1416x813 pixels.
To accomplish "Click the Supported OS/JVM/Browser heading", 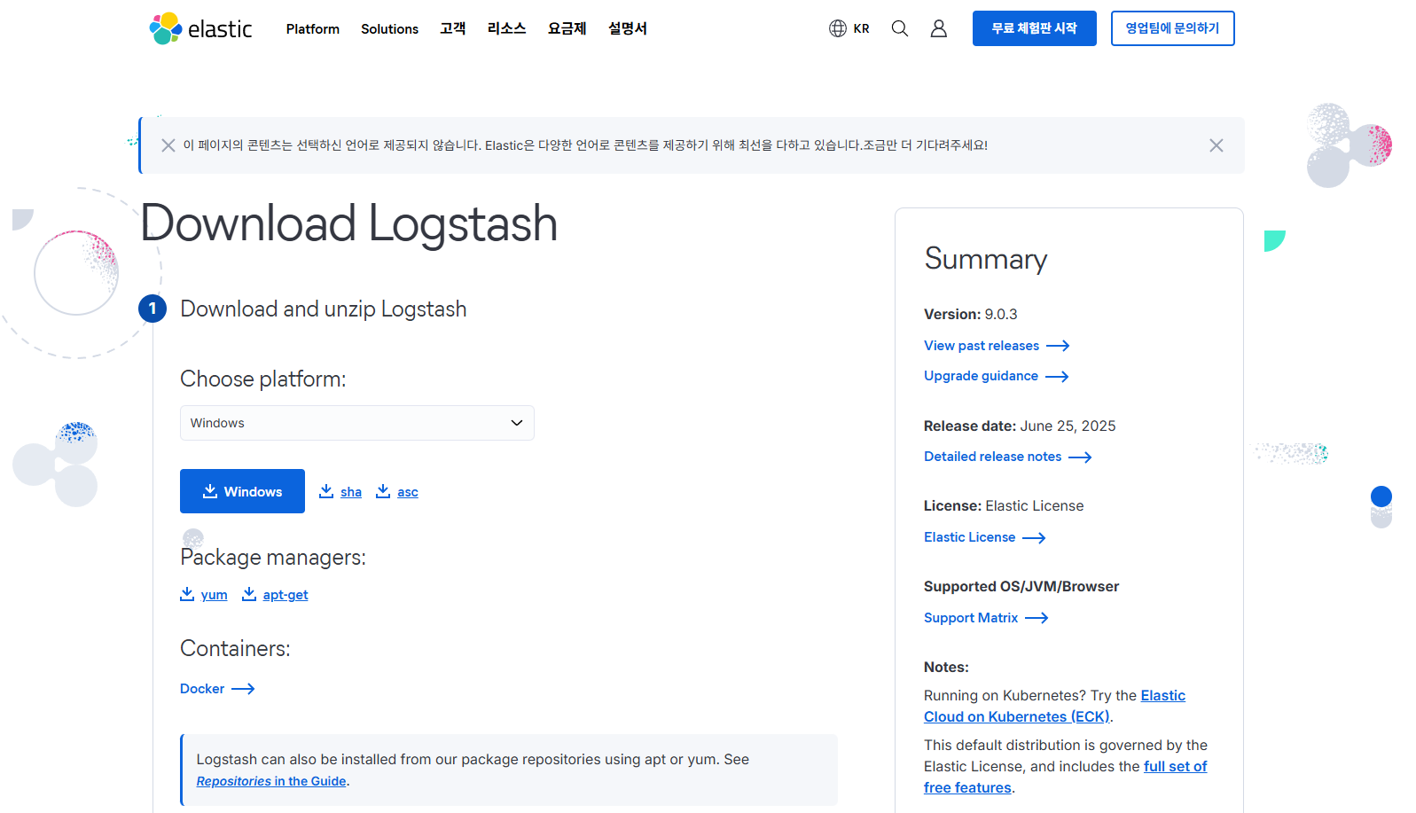I will click(x=1021, y=586).
